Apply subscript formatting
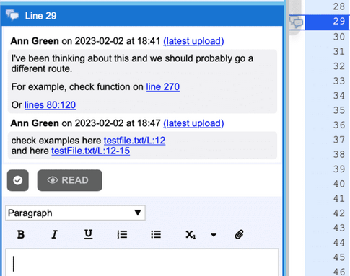350x276 pixels. coord(191,234)
